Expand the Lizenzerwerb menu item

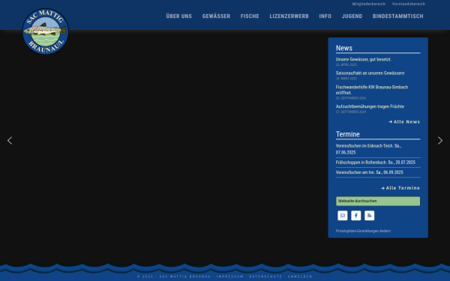pos(289,16)
